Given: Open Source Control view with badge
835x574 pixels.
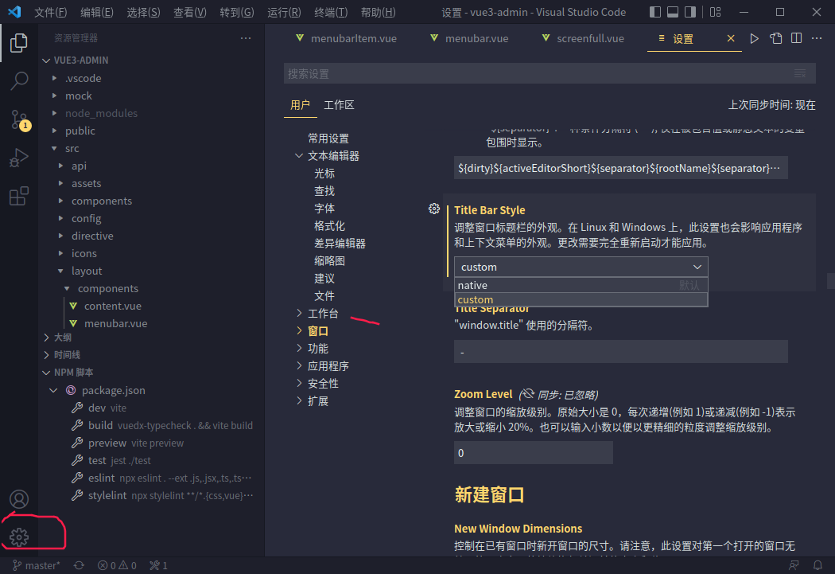Looking at the screenshot, I should click(20, 120).
